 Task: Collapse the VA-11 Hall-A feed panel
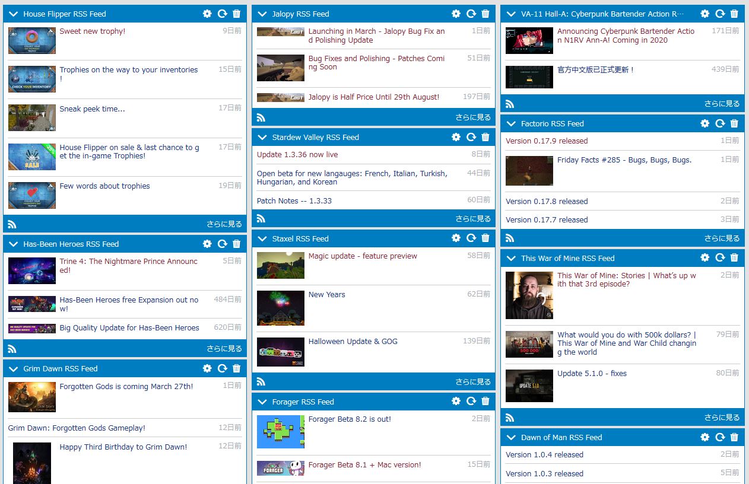point(511,14)
